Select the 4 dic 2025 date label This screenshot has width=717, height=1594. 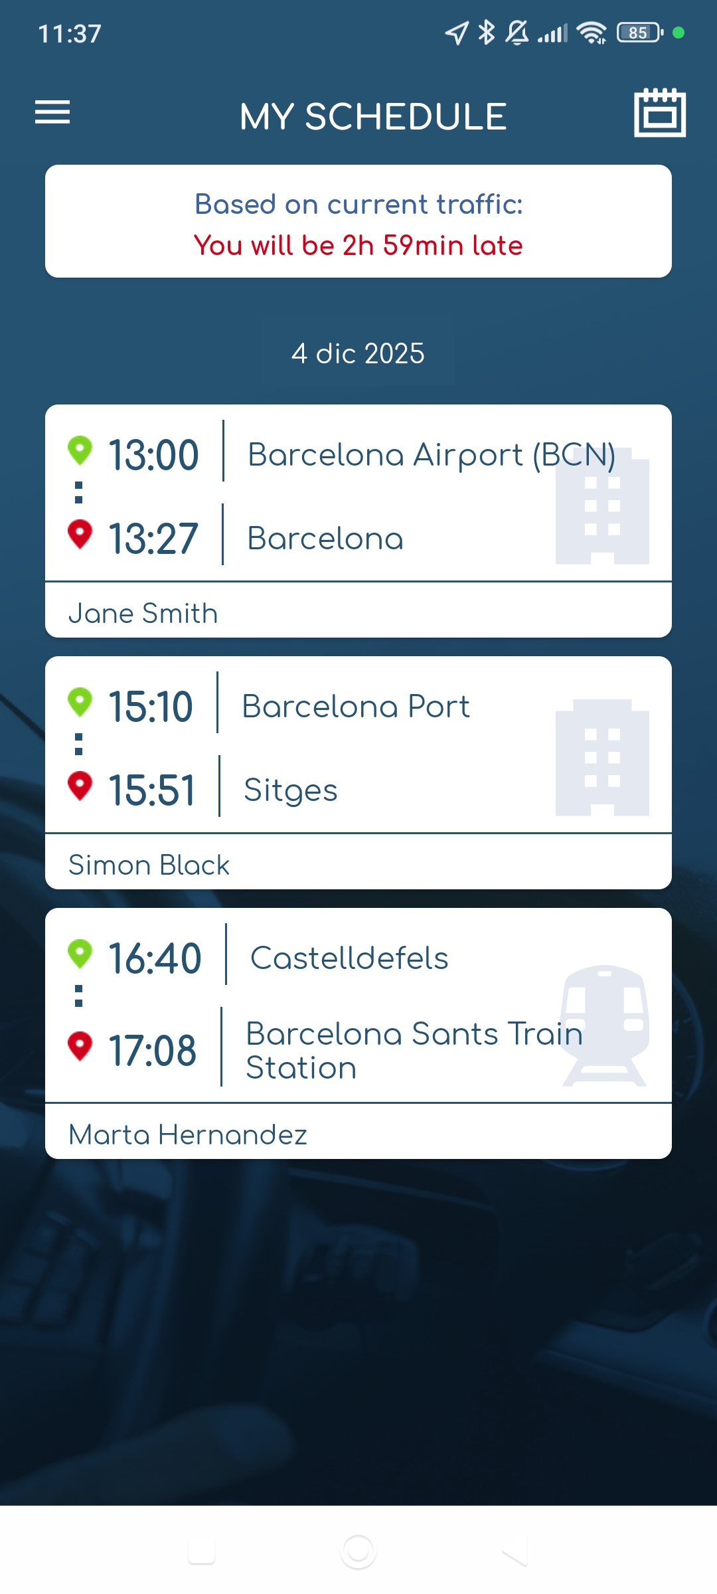(358, 353)
